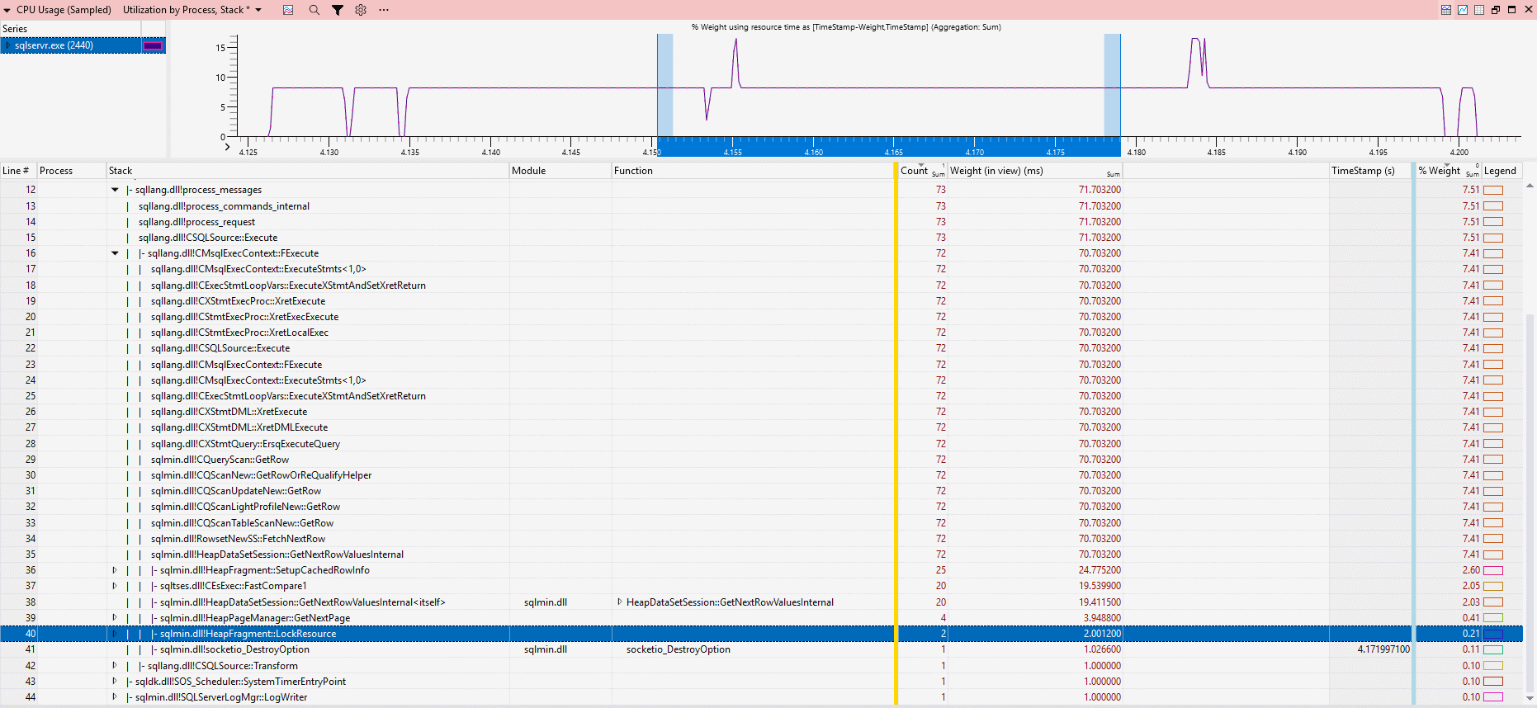
Task: Click the Stack column header
Action: pyautogui.click(x=121, y=171)
